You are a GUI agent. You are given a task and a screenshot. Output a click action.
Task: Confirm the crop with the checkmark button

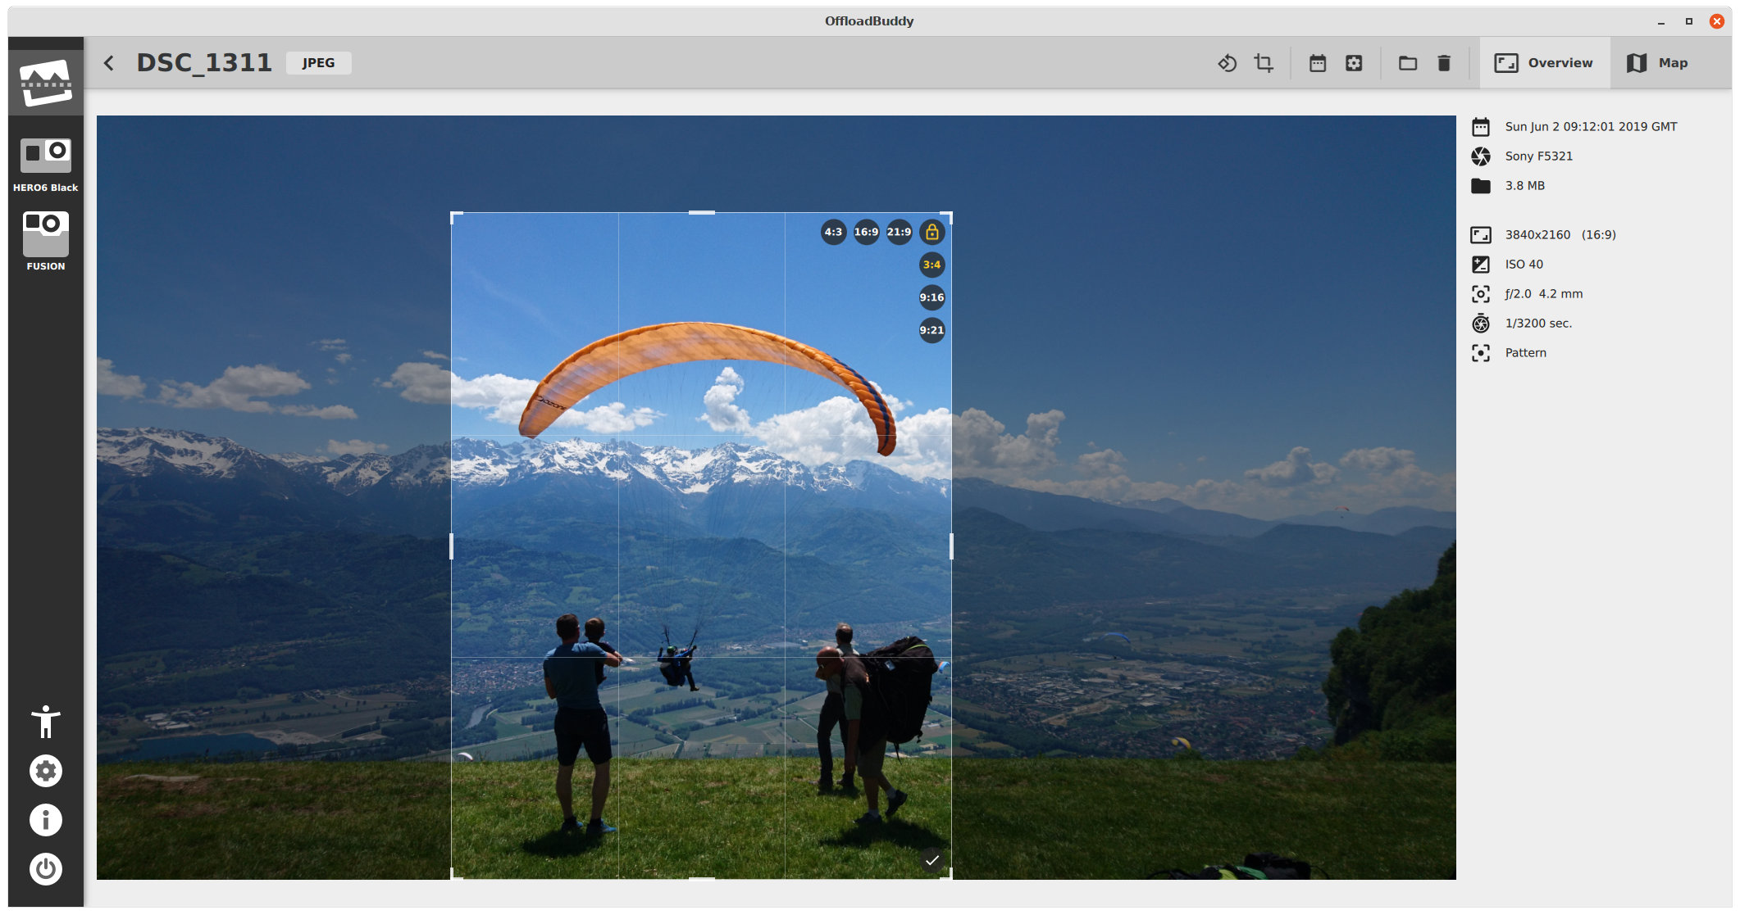point(932,860)
